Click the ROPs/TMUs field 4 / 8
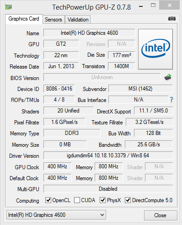This screenshot has height=225, width=182. point(59,100)
